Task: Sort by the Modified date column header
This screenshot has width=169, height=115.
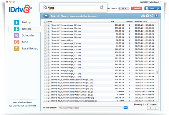Action: [x=141, y=22]
